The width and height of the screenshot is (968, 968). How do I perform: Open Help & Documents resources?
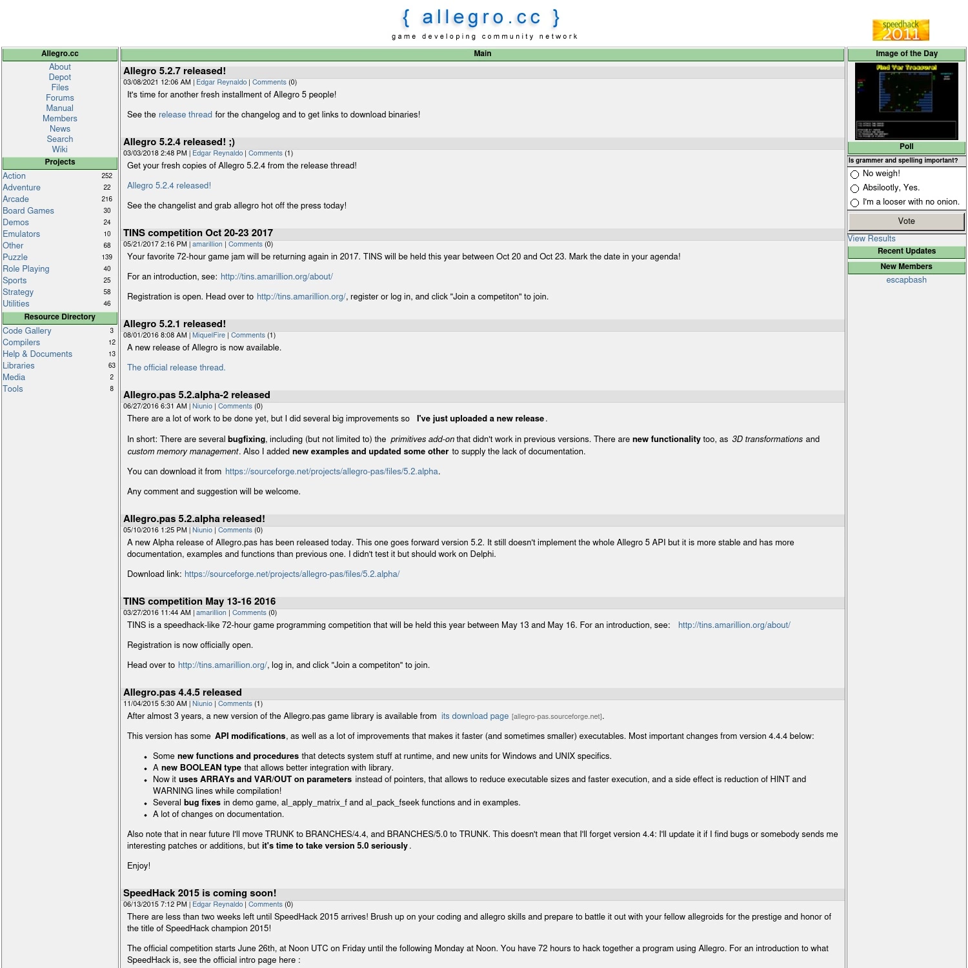[37, 354]
